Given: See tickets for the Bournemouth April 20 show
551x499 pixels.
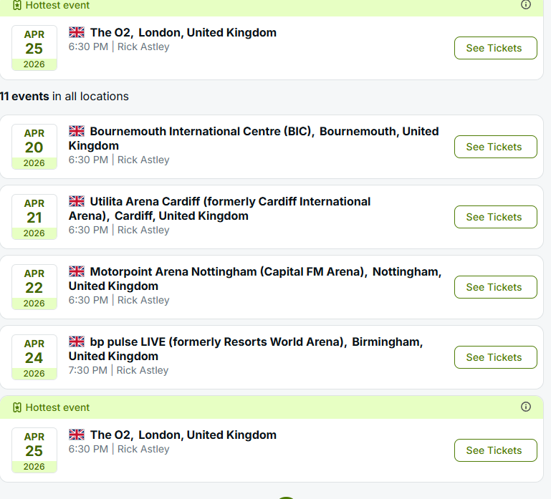Looking at the screenshot, I should pos(496,147).
